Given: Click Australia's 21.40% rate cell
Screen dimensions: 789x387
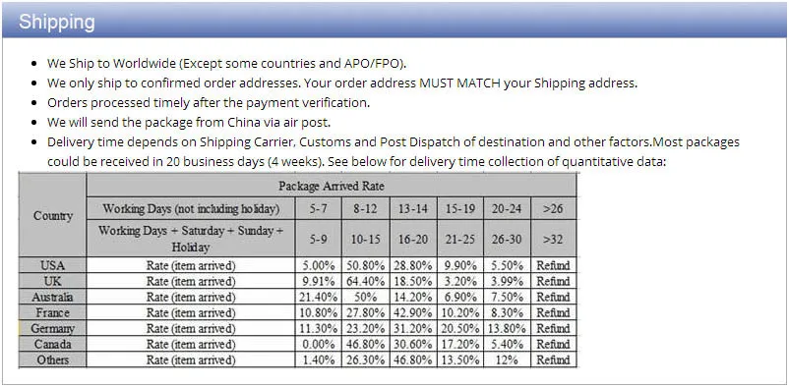Looking at the screenshot, I should click(318, 297).
